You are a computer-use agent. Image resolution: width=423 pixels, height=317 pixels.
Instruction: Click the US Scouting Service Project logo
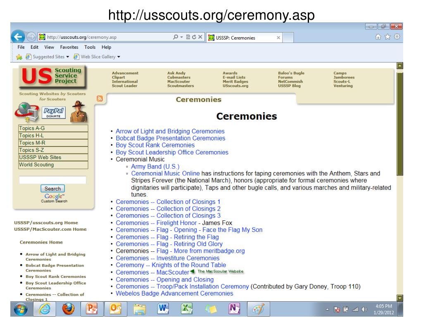click(x=53, y=76)
